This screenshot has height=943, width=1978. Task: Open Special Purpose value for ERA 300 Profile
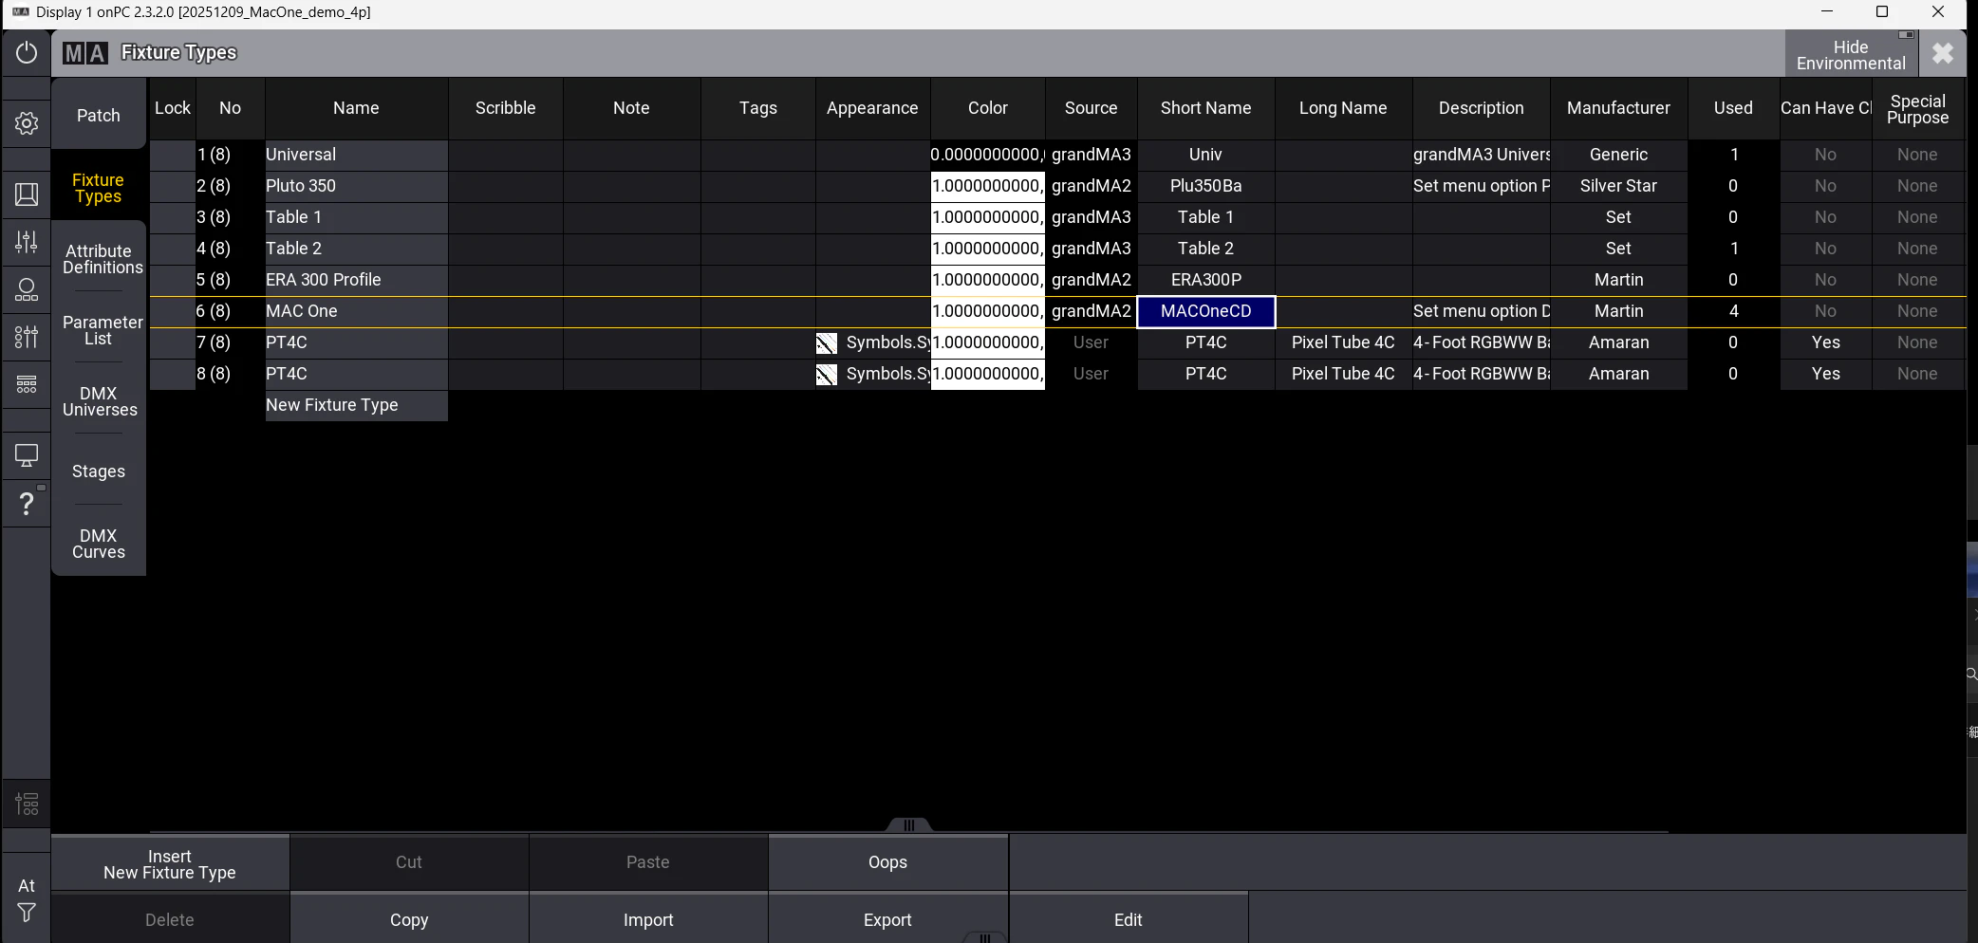(x=1917, y=280)
